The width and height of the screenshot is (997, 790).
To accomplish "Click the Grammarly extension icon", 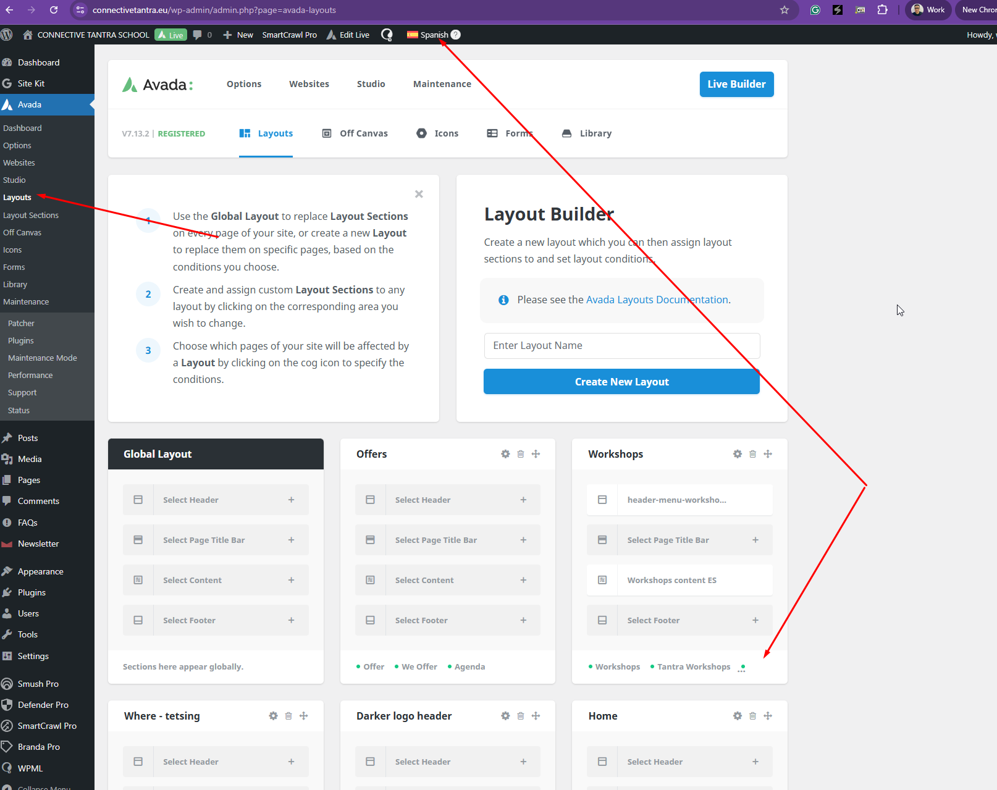I will click(x=815, y=10).
